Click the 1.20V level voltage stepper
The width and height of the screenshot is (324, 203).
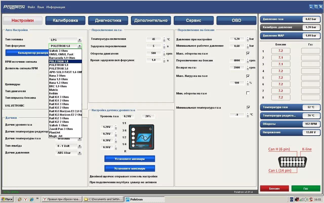tap(116, 127)
